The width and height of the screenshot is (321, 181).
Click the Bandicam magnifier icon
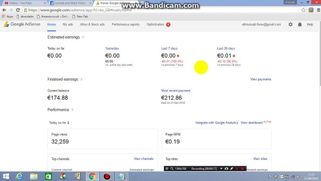tap(172, 168)
